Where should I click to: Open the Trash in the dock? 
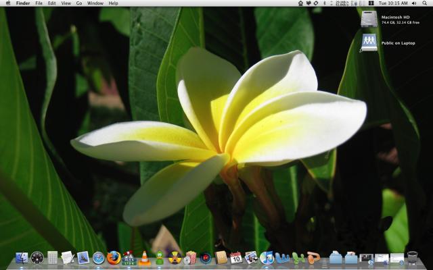tap(412, 258)
